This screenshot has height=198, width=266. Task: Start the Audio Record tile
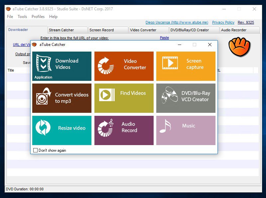pos(124,130)
